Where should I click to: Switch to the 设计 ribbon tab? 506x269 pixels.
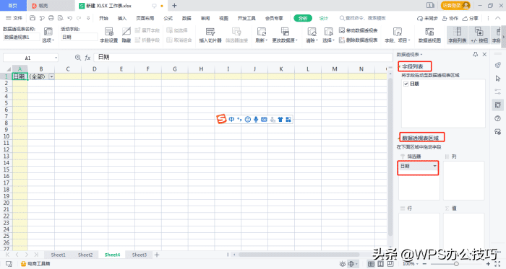323,18
